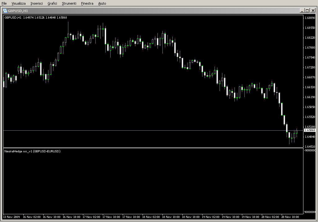The width and height of the screenshot is (318, 222).
Task: Open the Inserisci menu
Action: [37, 3]
